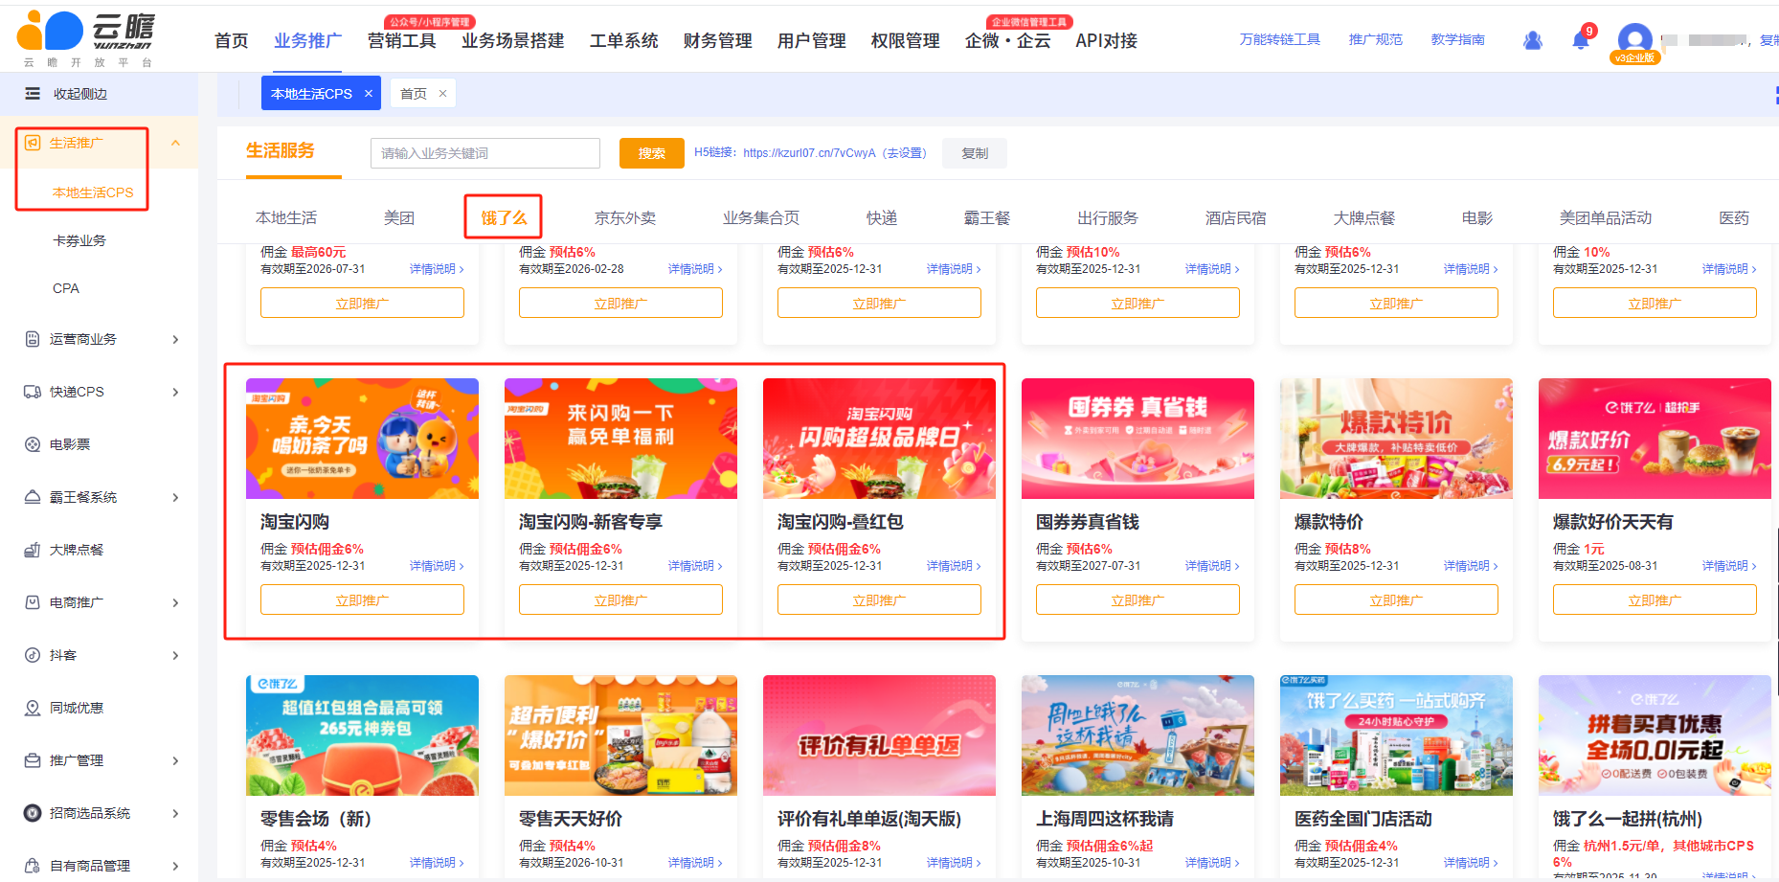Collapse the 生活推广 menu chevron
1779x882 pixels.
pos(175,143)
